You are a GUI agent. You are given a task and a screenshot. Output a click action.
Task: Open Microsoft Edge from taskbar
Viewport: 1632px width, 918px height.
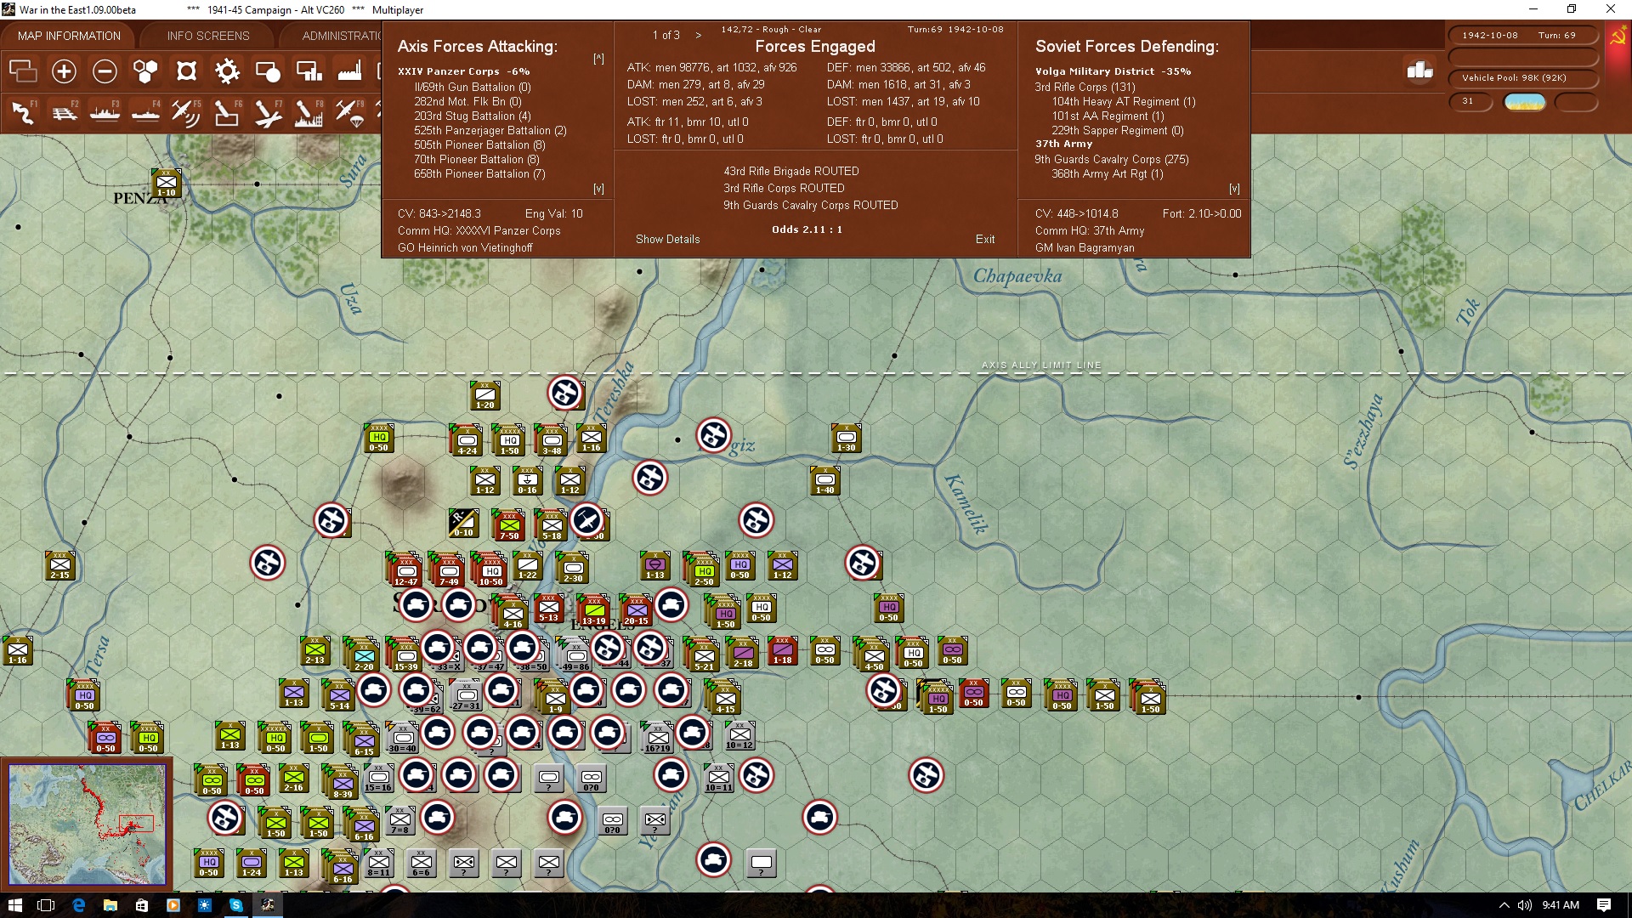pyautogui.click(x=78, y=905)
